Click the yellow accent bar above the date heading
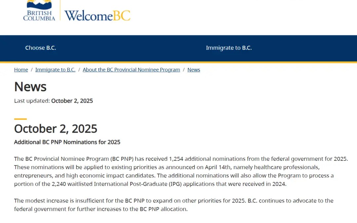This screenshot has height=223, width=357. (20, 119)
